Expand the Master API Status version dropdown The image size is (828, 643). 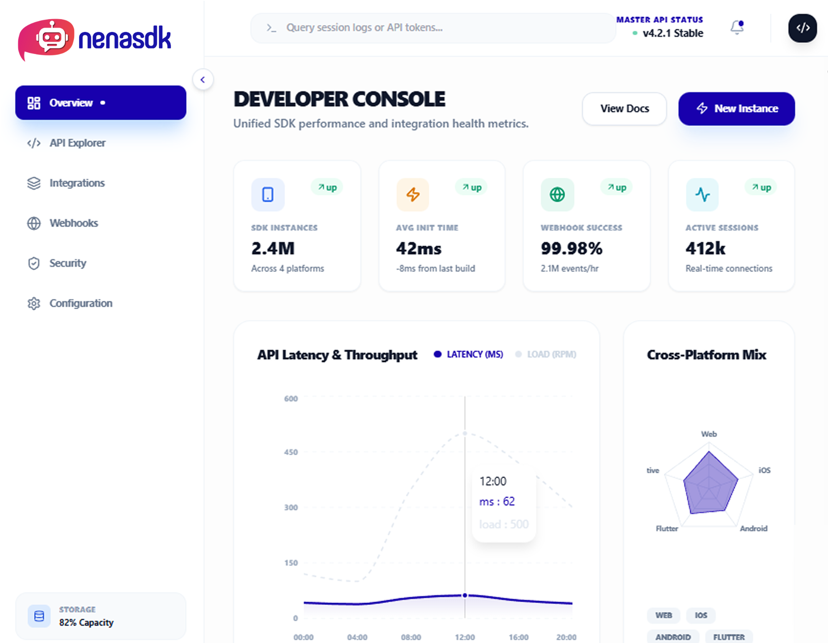tap(672, 33)
